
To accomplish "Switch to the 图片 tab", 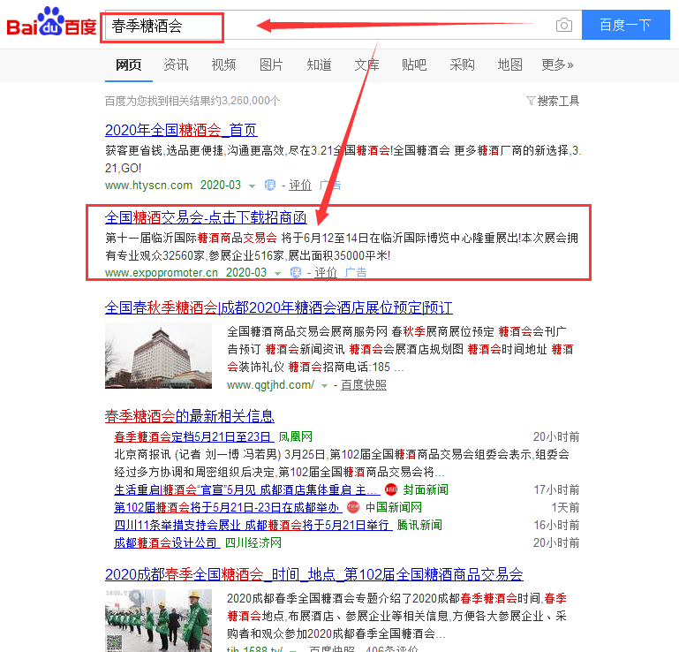I will point(271,64).
